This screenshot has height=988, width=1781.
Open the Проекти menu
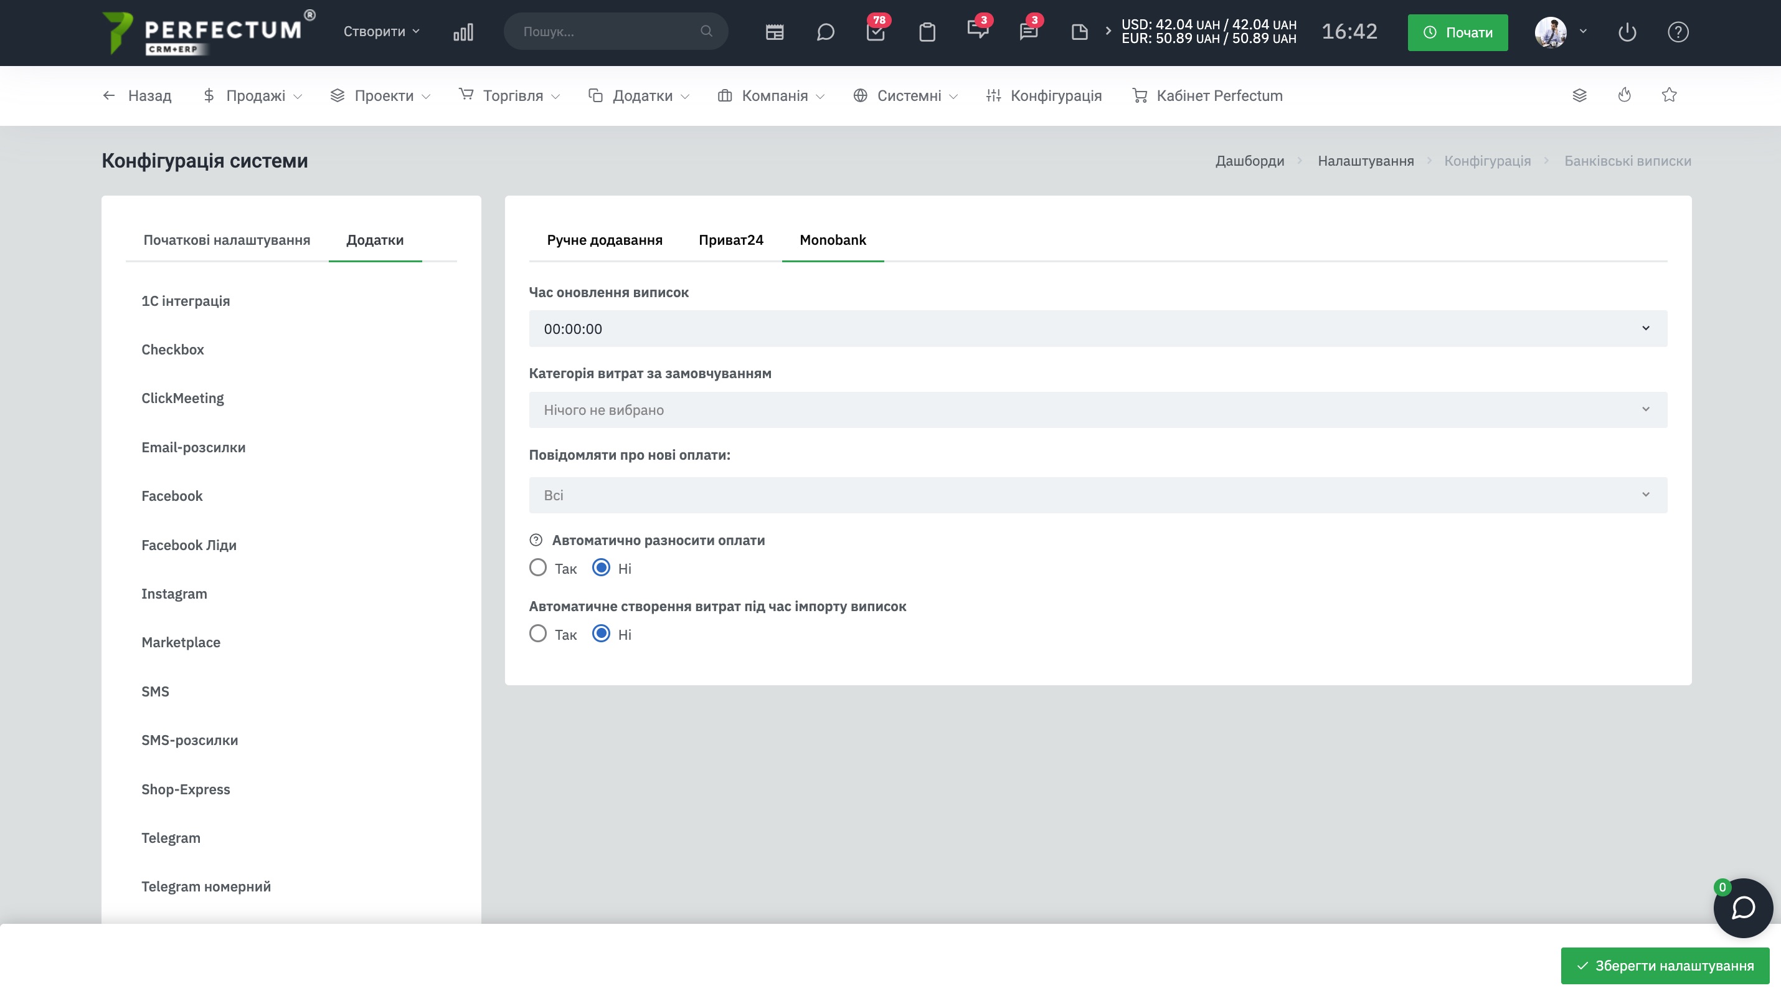(x=380, y=95)
